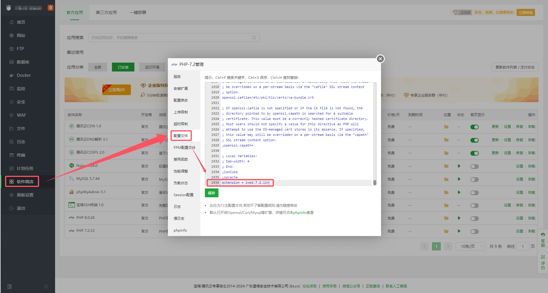Screen dimensions: 548x293
Task: Click 卸载 for PHP 7.2.33 row
Action: 531,231
